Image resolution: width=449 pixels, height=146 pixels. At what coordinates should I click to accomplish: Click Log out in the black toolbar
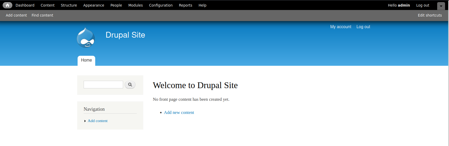(x=423, y=5)
